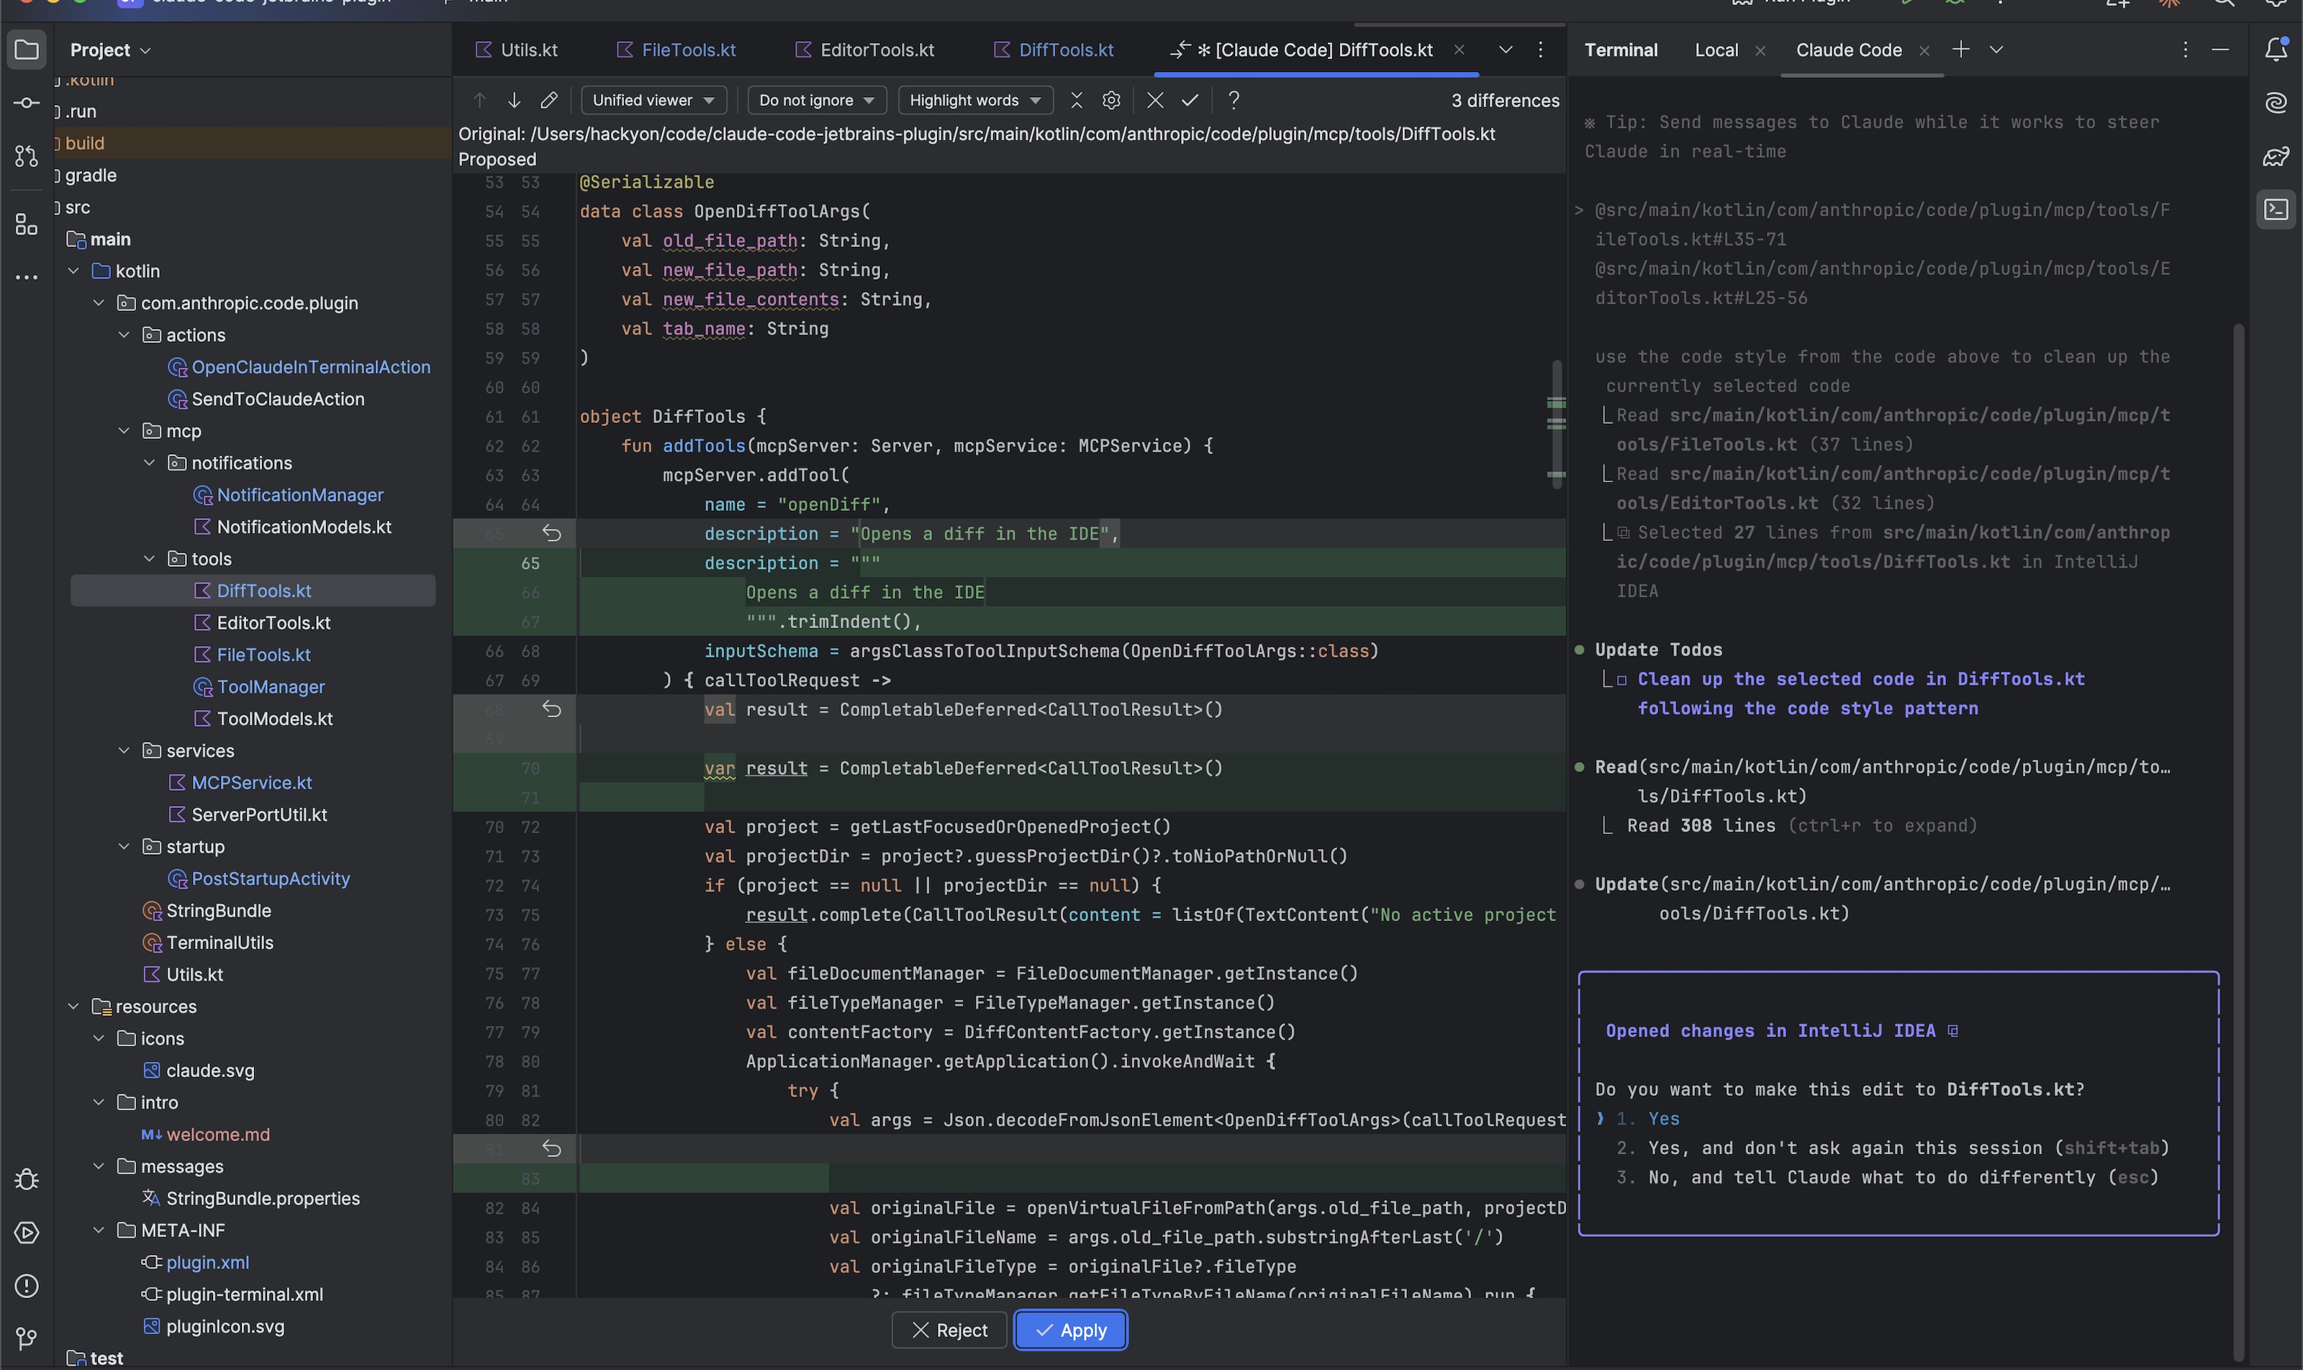Switch to the EditorTools.kt editor tab
The image size is (2303, 1370).
[865, 50]
